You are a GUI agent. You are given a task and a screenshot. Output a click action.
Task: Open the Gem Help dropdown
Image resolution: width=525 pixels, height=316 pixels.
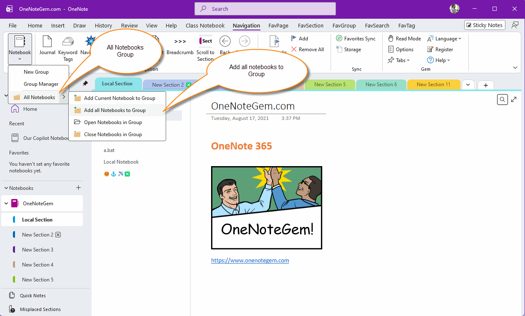(x=438, y=60)
